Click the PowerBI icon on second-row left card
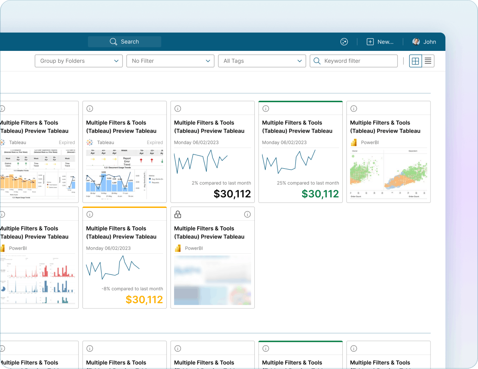 [x=3, y=248]
